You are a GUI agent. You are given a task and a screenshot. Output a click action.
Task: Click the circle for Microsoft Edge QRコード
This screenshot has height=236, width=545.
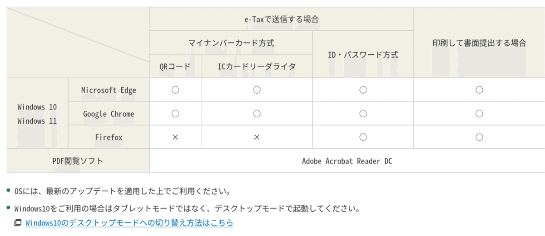pos(175,90)
